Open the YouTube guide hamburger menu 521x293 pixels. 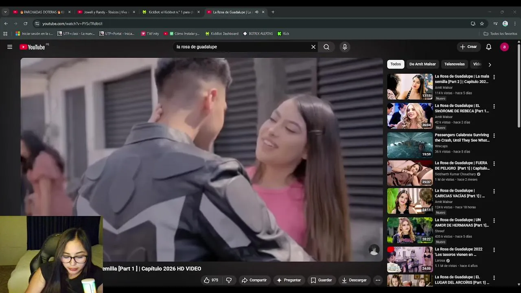pos(10,47)
